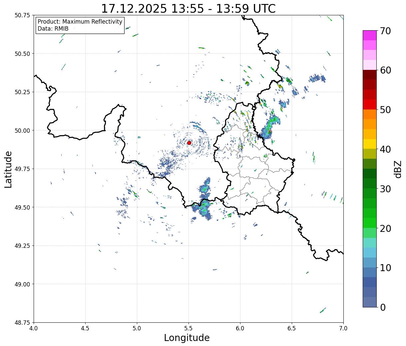
Task: Click latitude tick label 49.25
Action: [x=22, y=246]
